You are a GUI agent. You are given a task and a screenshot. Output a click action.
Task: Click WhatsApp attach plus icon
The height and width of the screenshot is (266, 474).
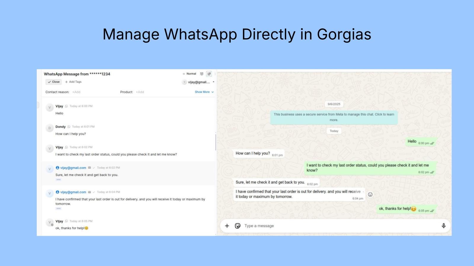tap(227, 226)
